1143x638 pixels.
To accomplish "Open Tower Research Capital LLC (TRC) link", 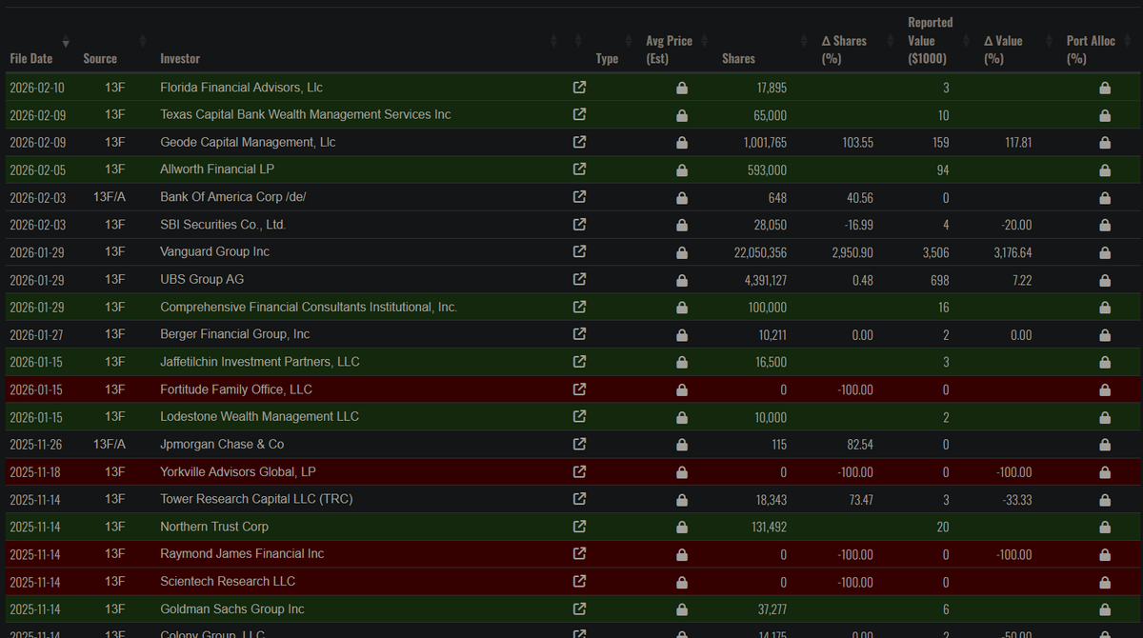I will pyautogui.click(x=255, y=499).
